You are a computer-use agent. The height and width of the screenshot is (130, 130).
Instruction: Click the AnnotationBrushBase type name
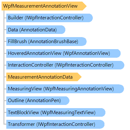pyautogui.click(x=53, y=42)
